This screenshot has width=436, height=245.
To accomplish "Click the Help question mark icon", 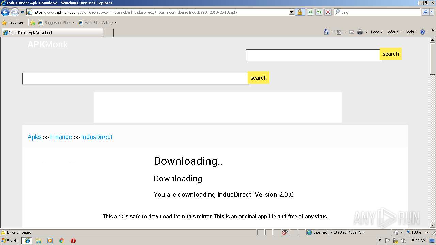I will 423,32.
